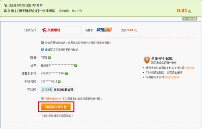Click the 快捷支付 logo
Image resolution: width=202 pixels, height=129 pixels.
click(x=104, y=30)
